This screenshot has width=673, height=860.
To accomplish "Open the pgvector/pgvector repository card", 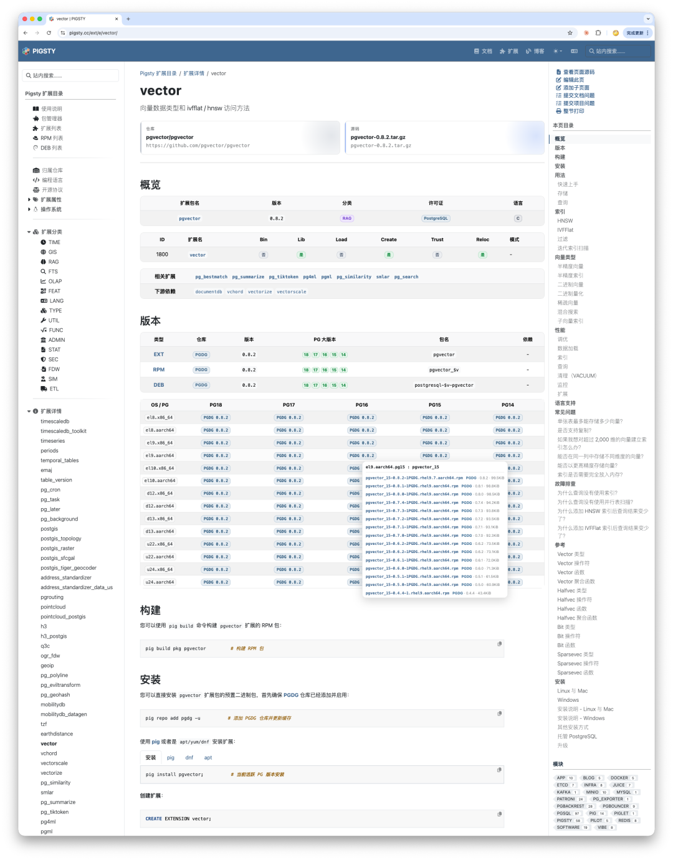I will click(x=241, y=138).
